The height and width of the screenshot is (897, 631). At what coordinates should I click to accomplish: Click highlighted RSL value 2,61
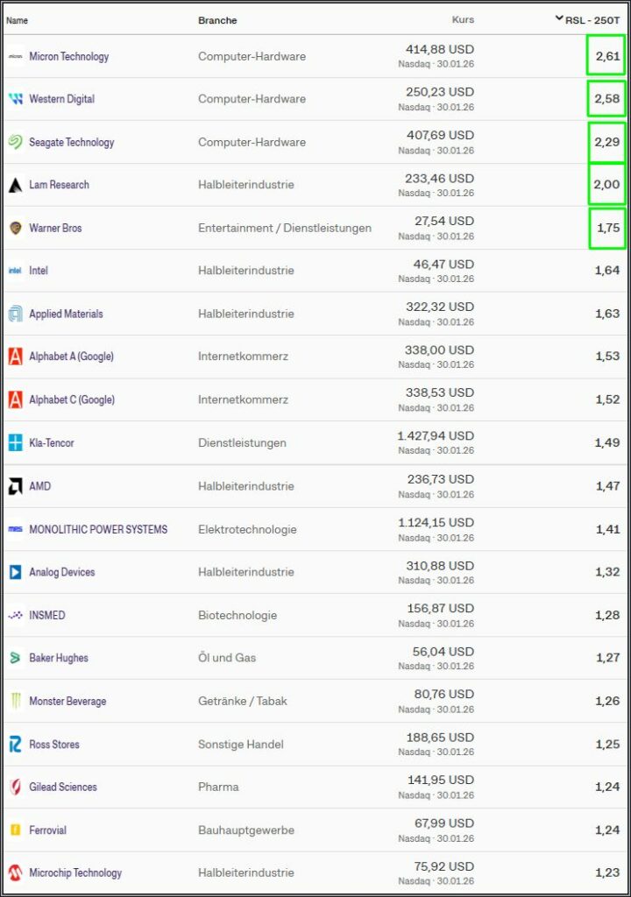(606, 56)
